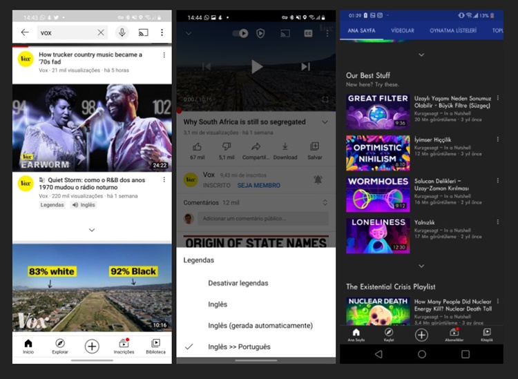Open the three-dot menu in the search bar
Screen dimensions: 518x379
click(162, 32)
